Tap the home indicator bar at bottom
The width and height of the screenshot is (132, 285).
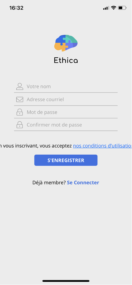coord(66,281)
